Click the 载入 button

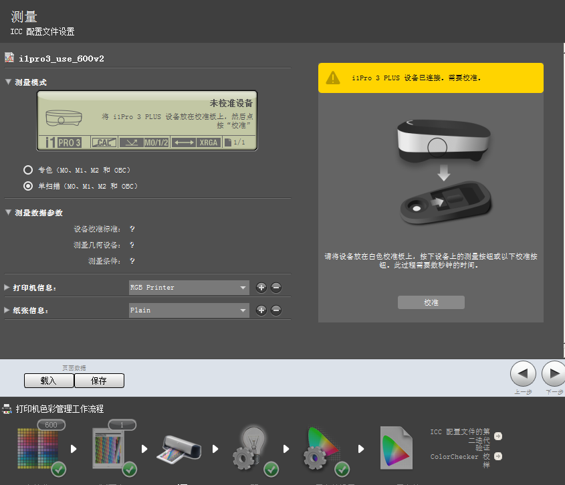click(x=49, y=381)
